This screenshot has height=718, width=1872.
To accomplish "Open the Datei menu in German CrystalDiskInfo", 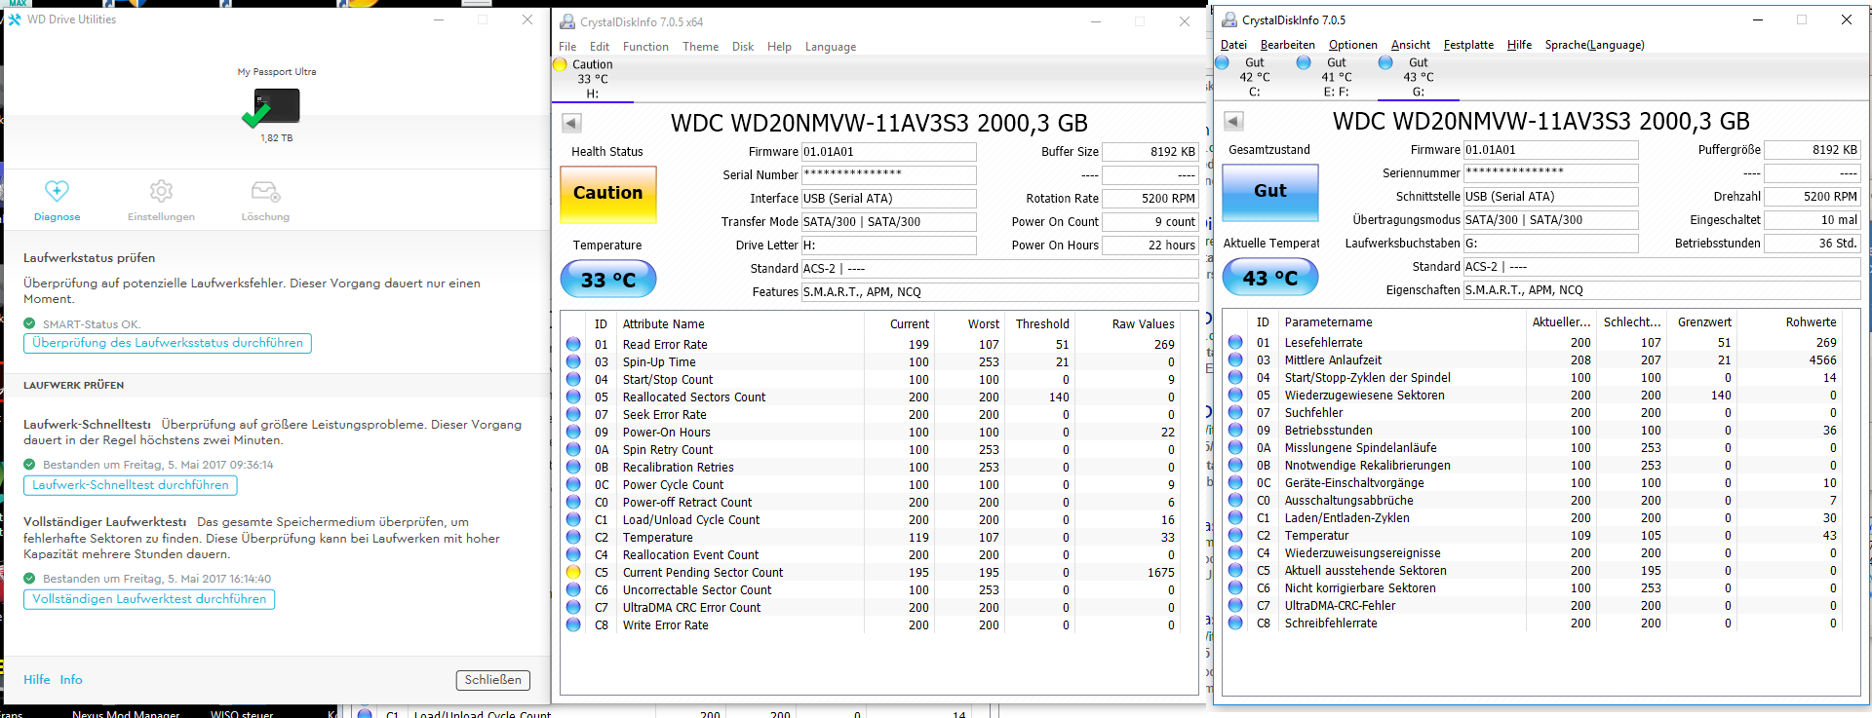I will 1233,45.
